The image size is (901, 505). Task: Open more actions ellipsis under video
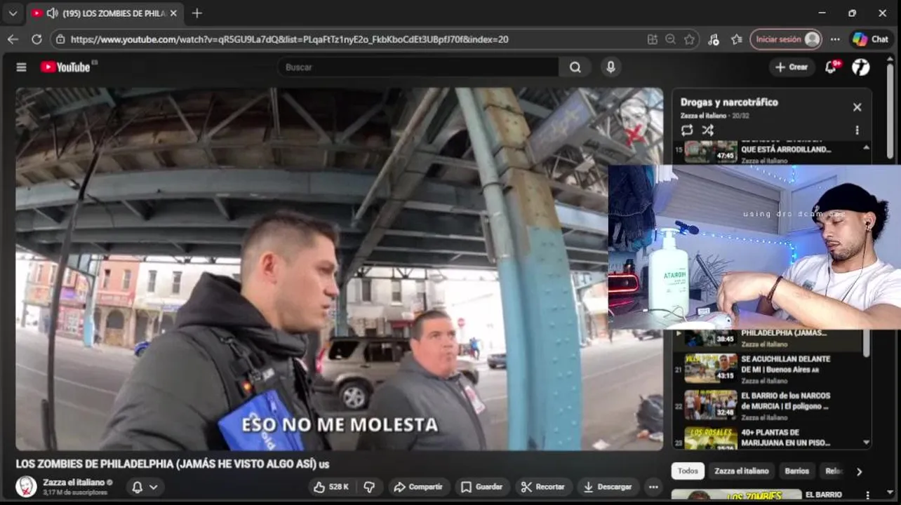pyautogui.click(x=653, y=487)
